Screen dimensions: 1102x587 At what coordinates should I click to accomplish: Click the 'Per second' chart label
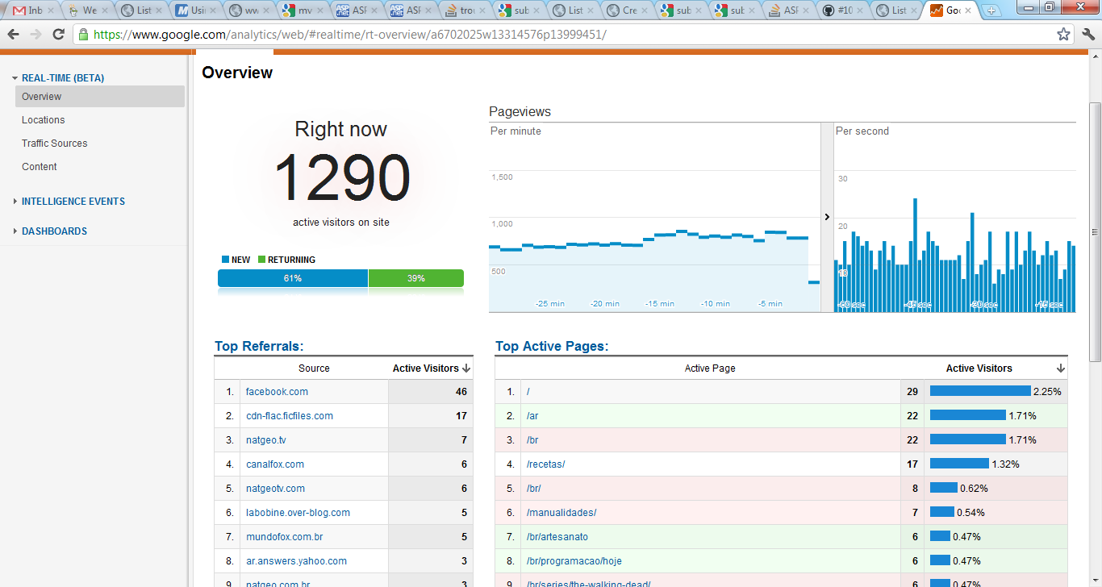coord(862,131)
